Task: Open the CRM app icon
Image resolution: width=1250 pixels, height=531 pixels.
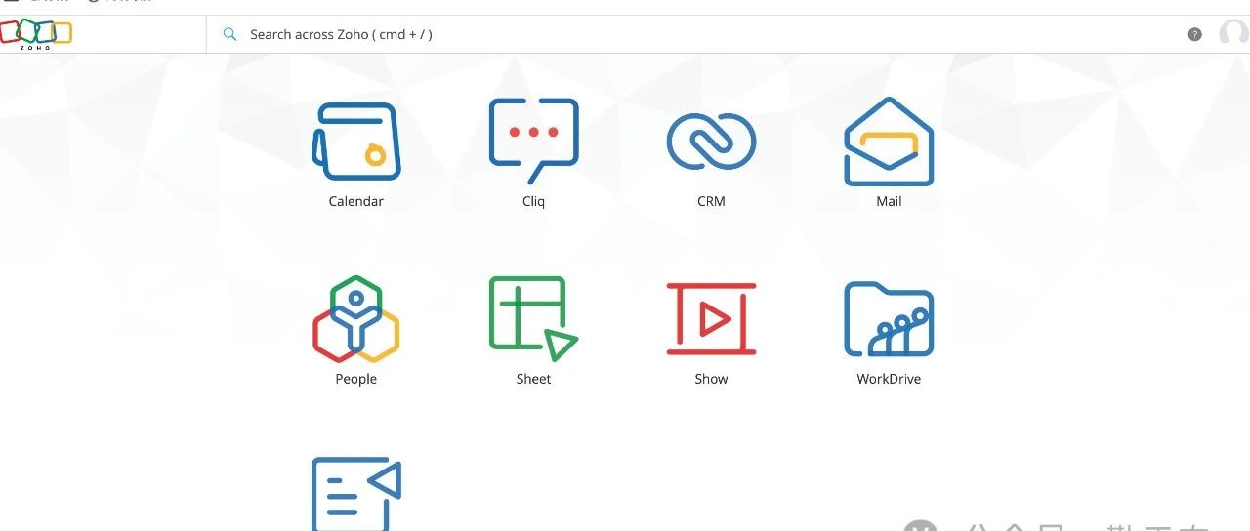Action: coord(711,142)
